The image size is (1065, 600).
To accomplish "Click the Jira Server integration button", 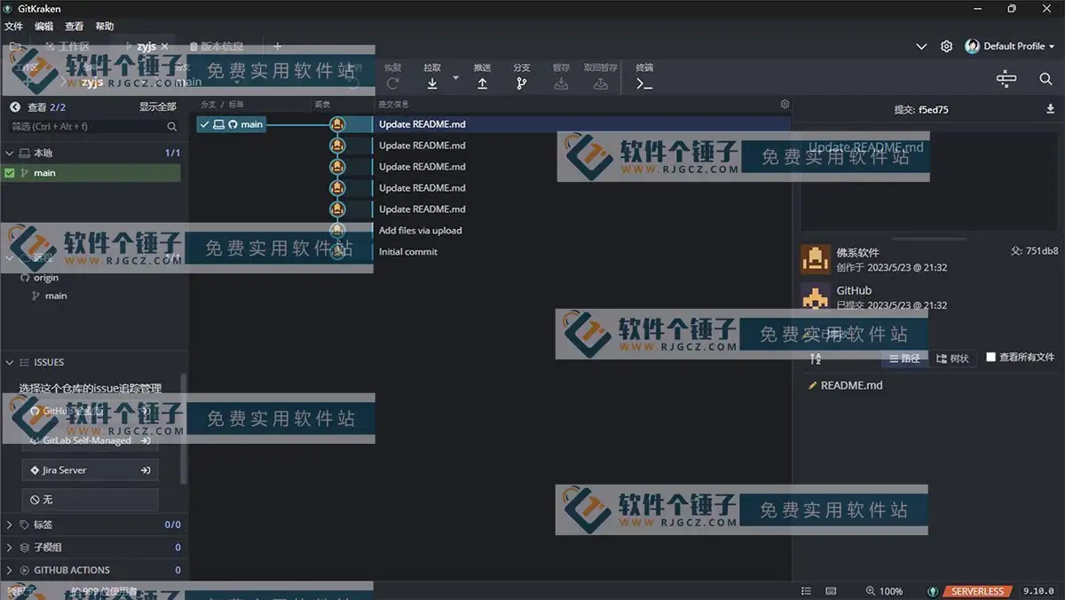I will (90, 470).
